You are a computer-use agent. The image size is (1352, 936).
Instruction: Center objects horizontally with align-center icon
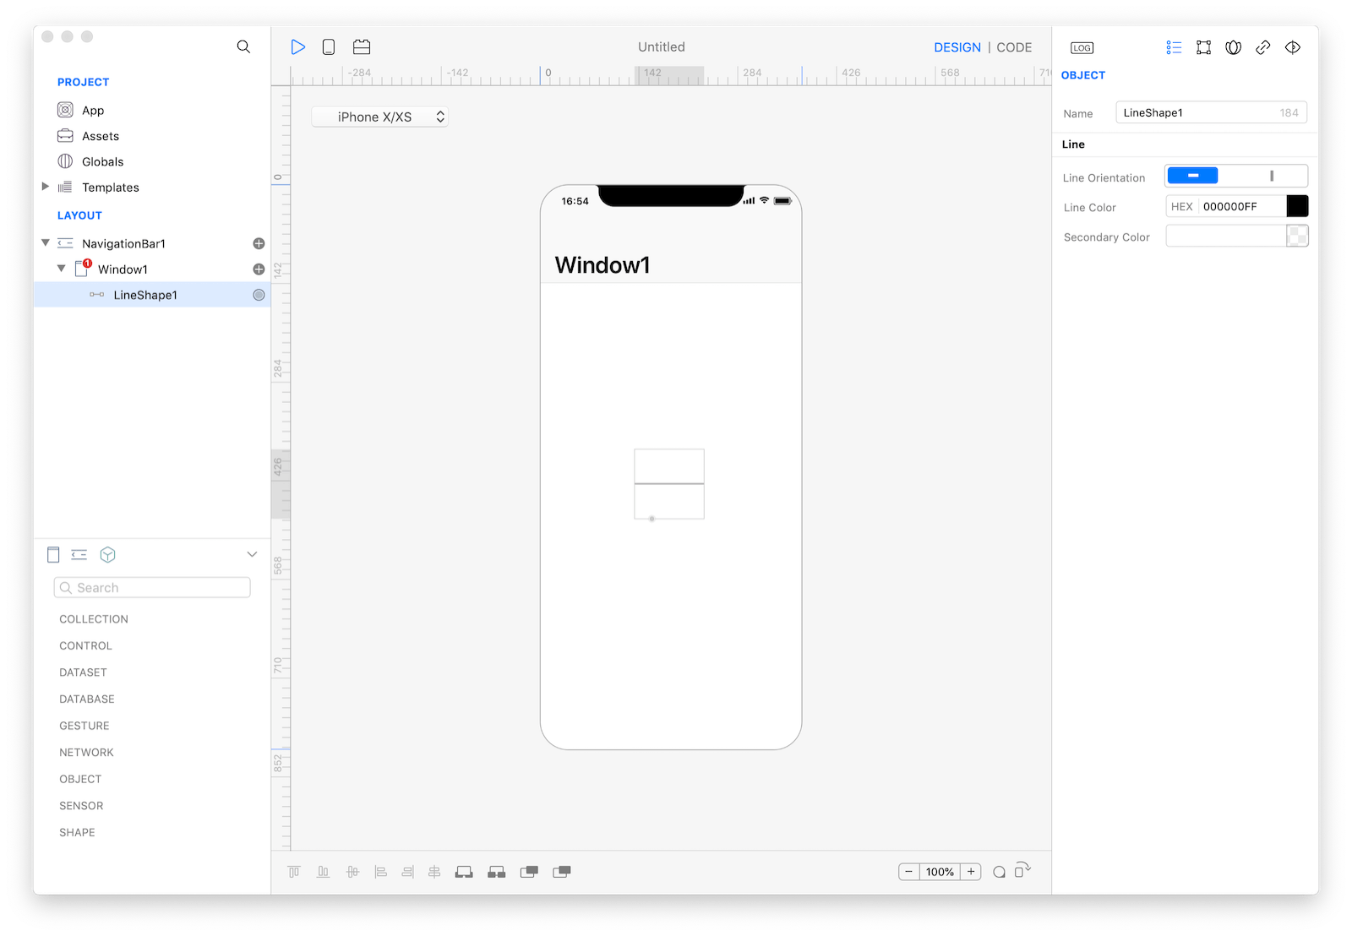click(x=434, y=872)
